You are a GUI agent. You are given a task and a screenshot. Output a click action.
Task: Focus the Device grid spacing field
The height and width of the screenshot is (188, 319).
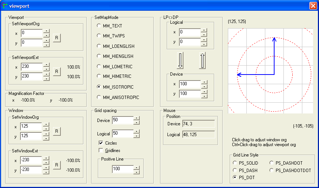(x=123, y=120)
